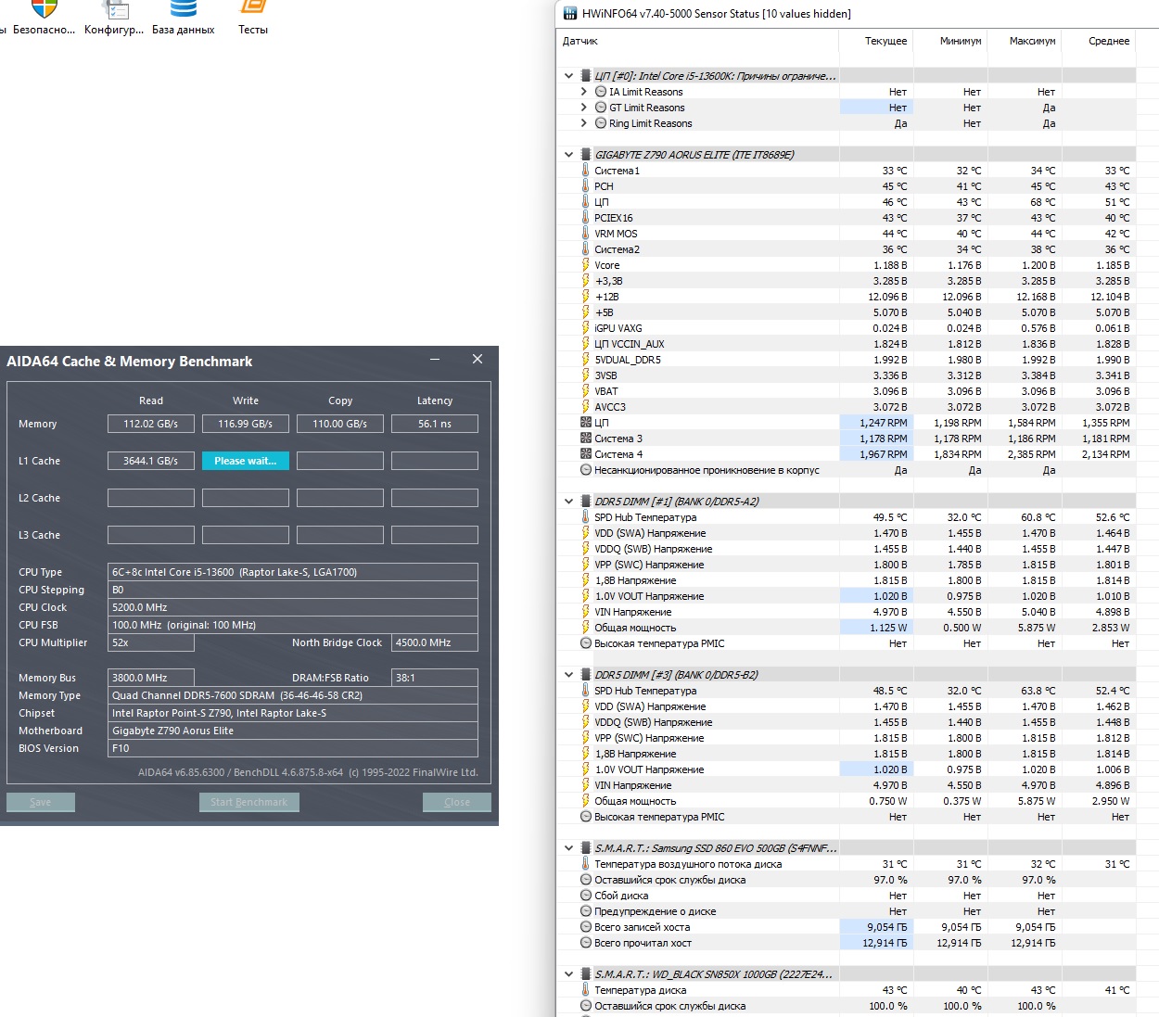The image size is (1159, 1017).
Task: Click Memory Latency result 56.1 ns
Action: click(x=435, y=424)
